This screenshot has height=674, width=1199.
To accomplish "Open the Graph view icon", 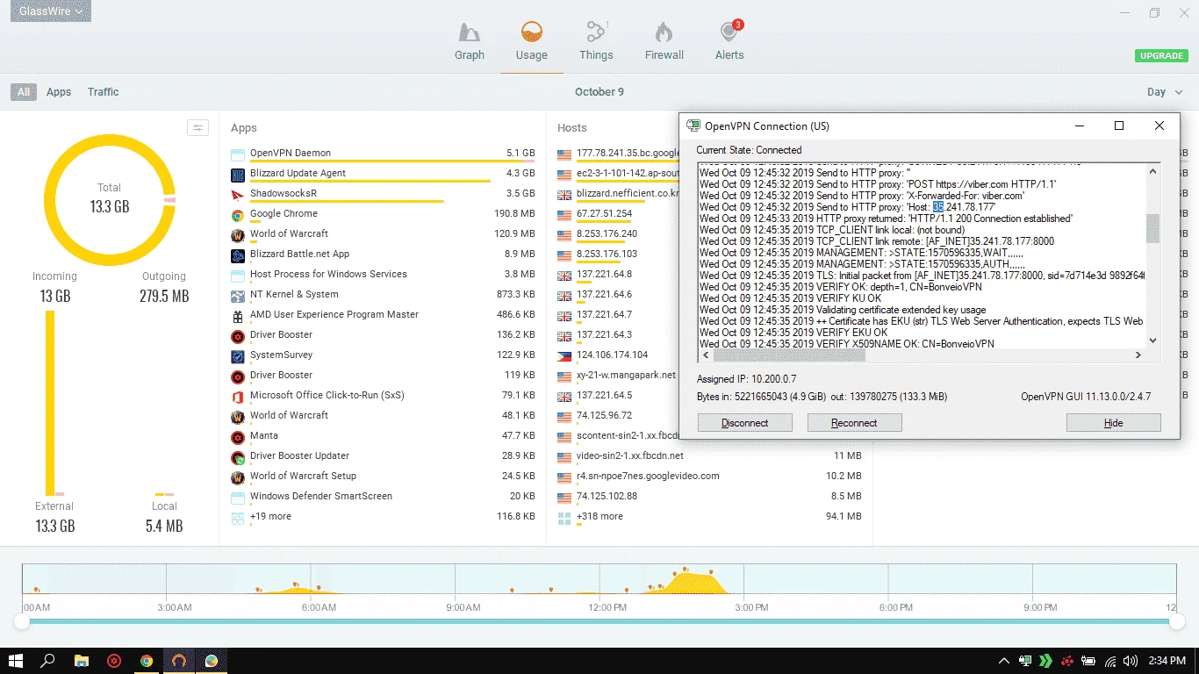I will pyautogui.click(x=470, y=33).
